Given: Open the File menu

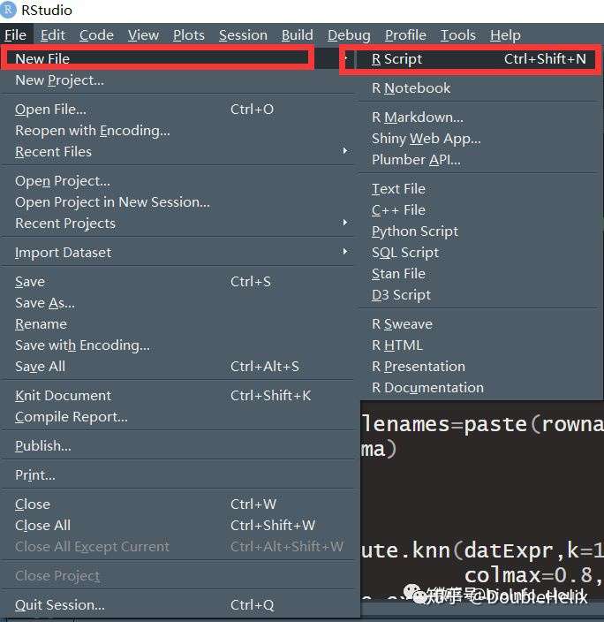Looking at the screenshot, I should click(x=16, y=35).
